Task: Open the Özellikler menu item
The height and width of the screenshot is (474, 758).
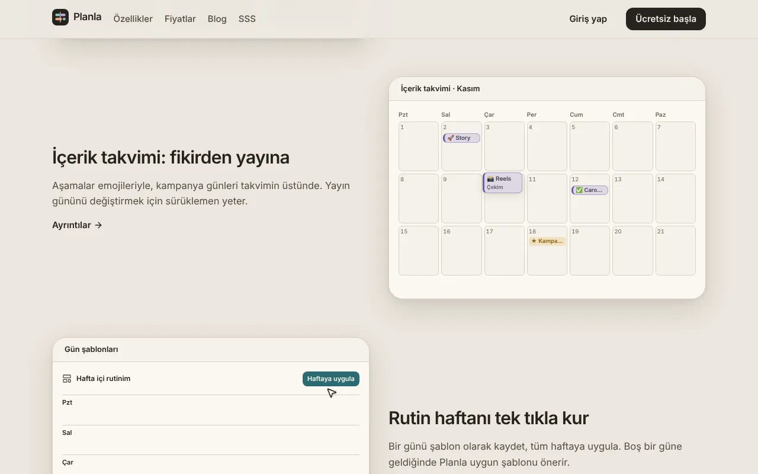Action: pos(133,19)
